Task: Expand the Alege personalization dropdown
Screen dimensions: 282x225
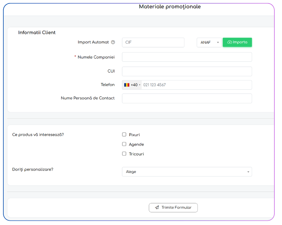Action: coord(187,172)
